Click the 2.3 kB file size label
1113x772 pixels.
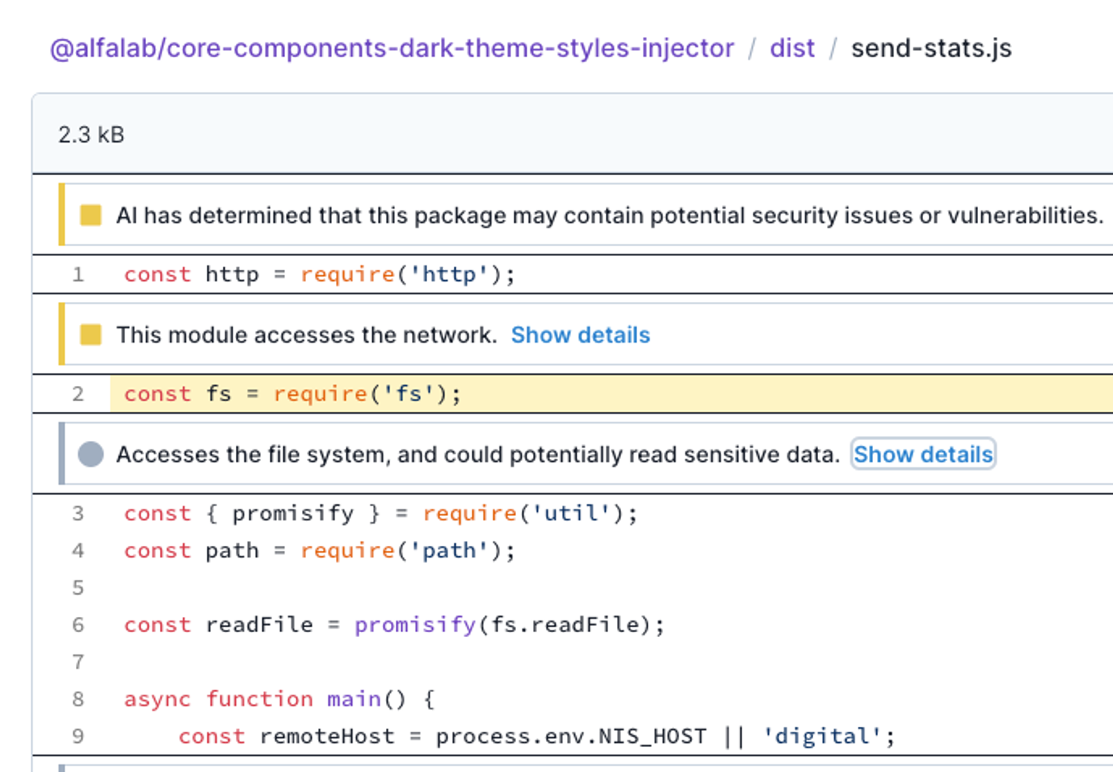click(x=91, y=134)
